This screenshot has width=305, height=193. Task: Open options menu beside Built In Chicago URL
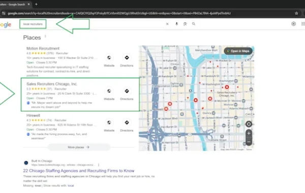[x=99, y=165]
